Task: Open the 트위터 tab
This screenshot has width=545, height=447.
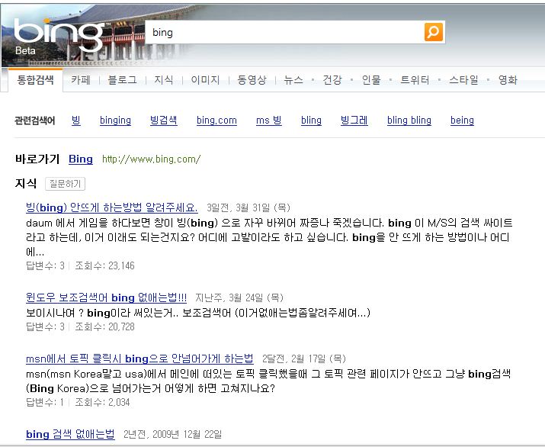Action: [x=415, y=80]
